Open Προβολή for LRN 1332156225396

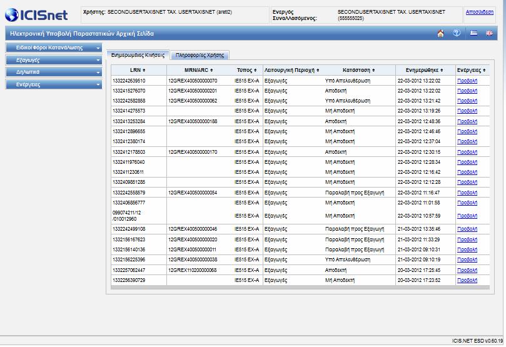pyautogui.click(x=467, y=260)
